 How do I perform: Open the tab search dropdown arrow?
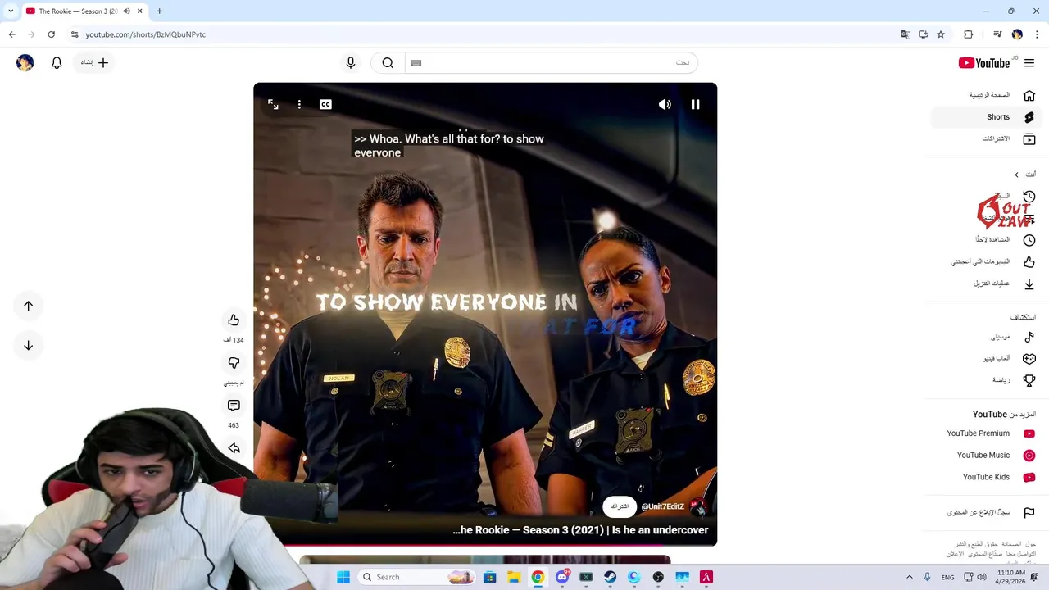11,11
